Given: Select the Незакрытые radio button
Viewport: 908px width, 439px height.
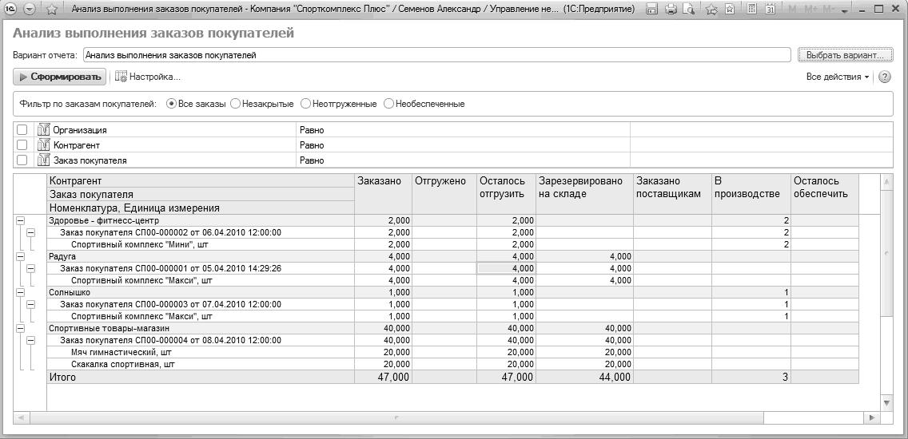Looking at the screenshot, I should [235, 104].
